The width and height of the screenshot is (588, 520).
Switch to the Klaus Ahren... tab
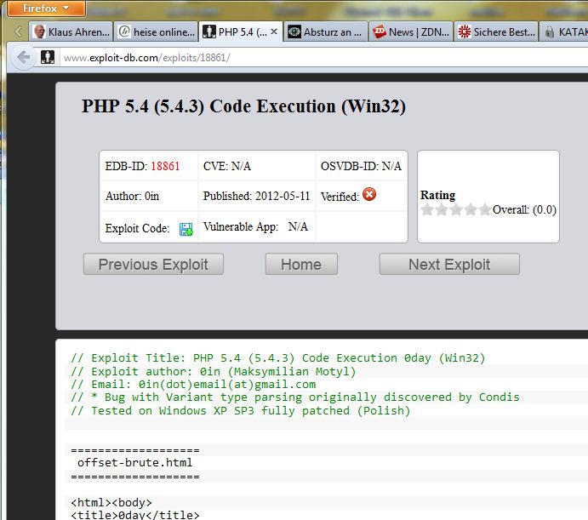(71, 31)
